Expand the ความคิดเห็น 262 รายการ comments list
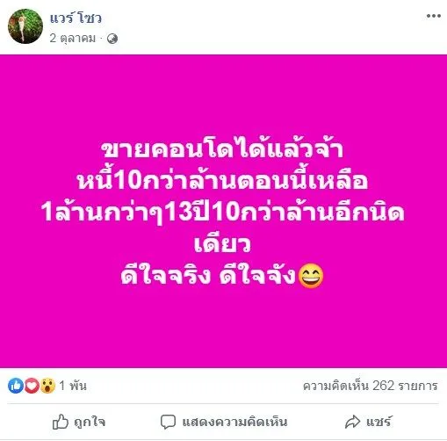Image resolution: width=447 pixels, height=441 pixels. point(371,386)
